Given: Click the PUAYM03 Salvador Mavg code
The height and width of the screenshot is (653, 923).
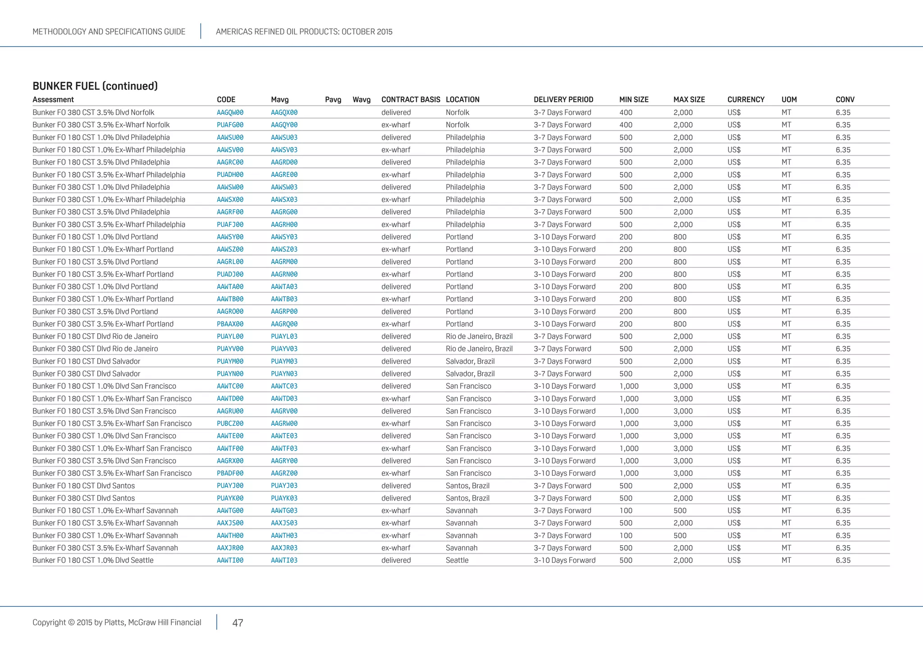Looking at the screenshot, I should pos(284,362).
